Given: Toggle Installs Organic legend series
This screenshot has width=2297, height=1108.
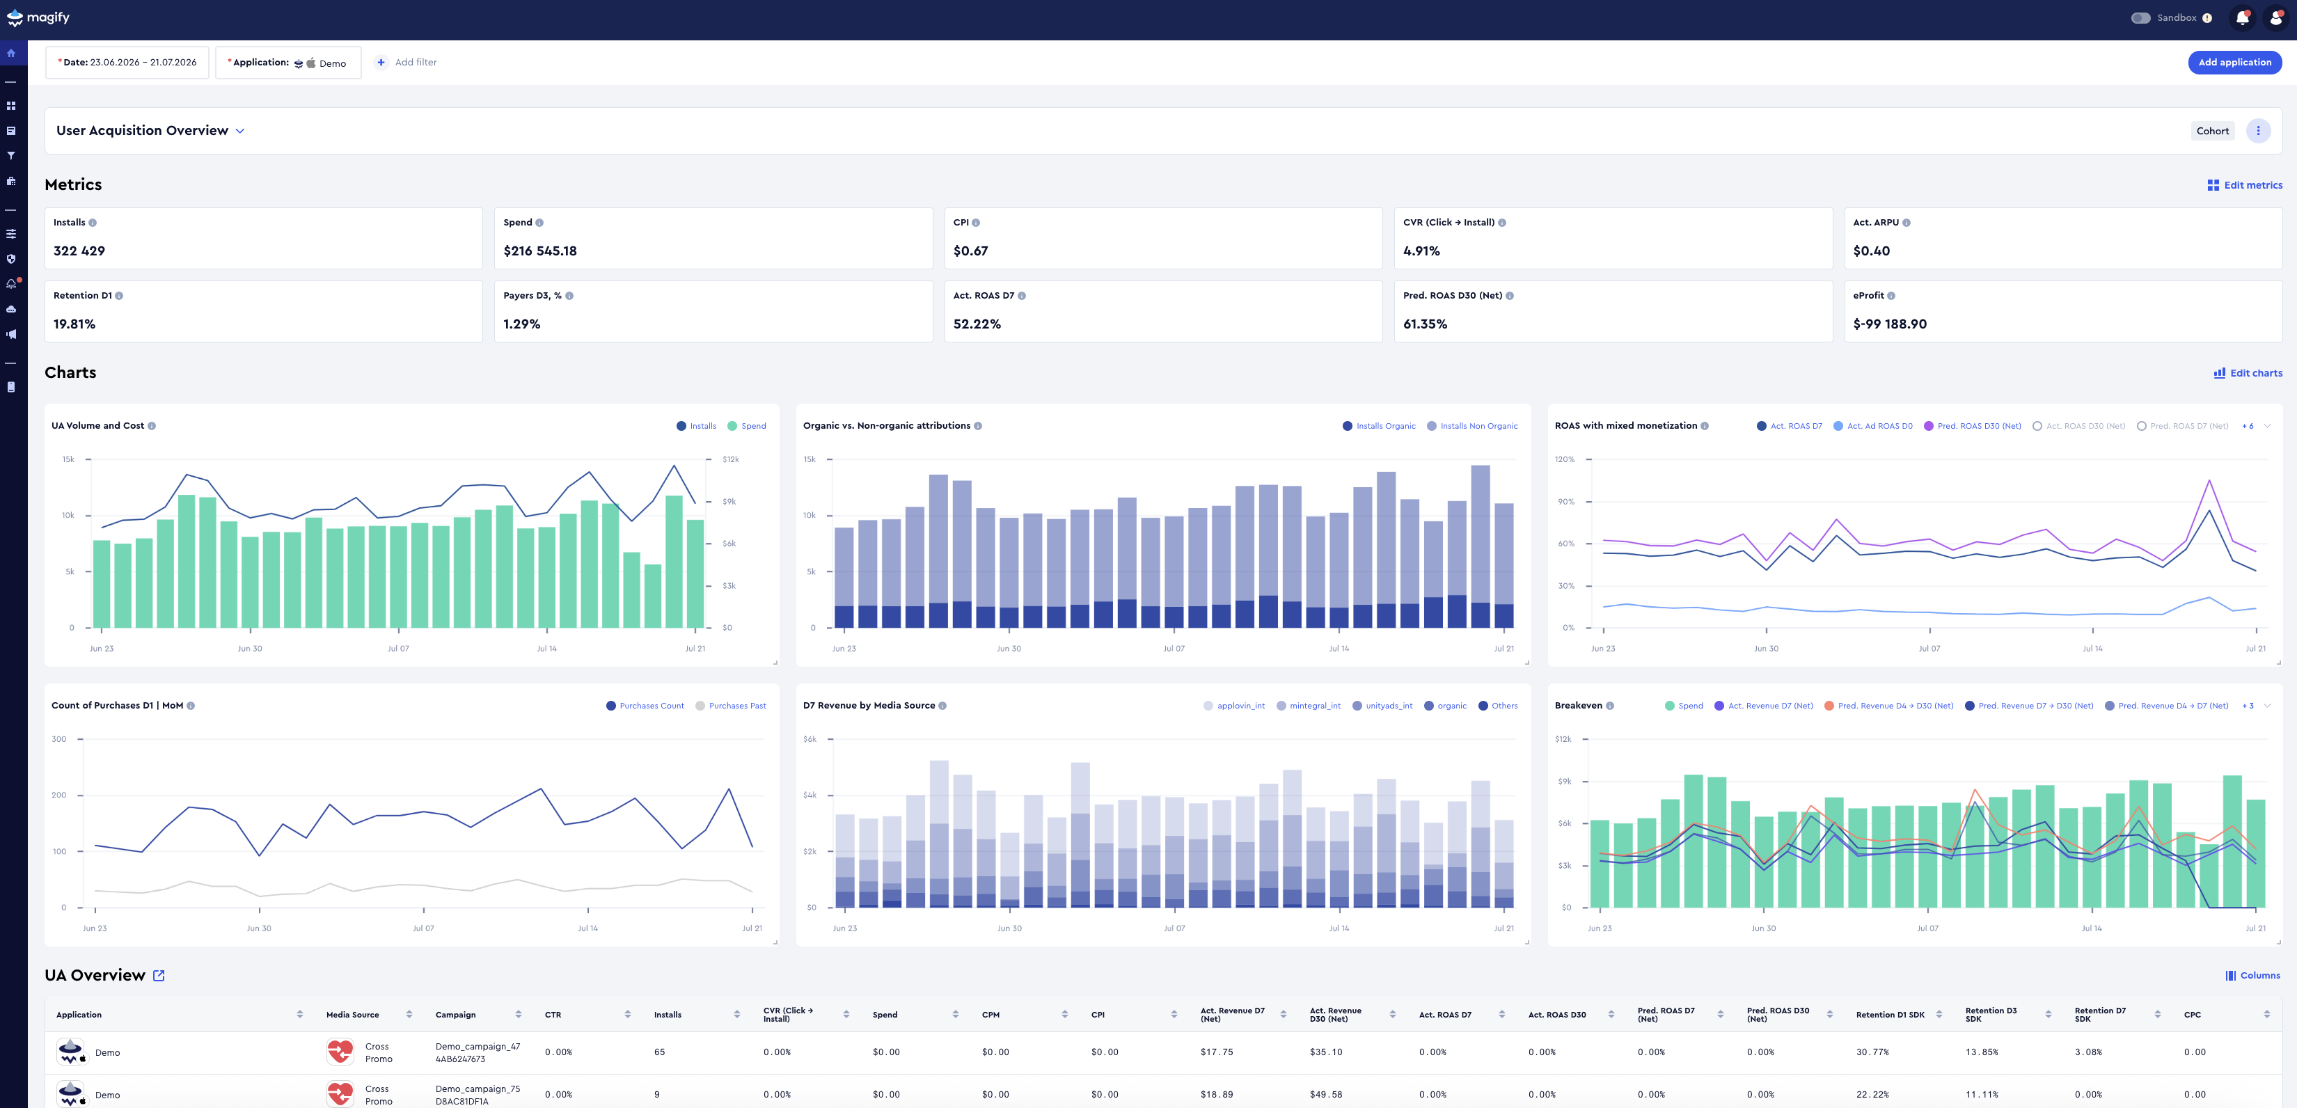Looking at the screenshot, I should point(1380,426).
